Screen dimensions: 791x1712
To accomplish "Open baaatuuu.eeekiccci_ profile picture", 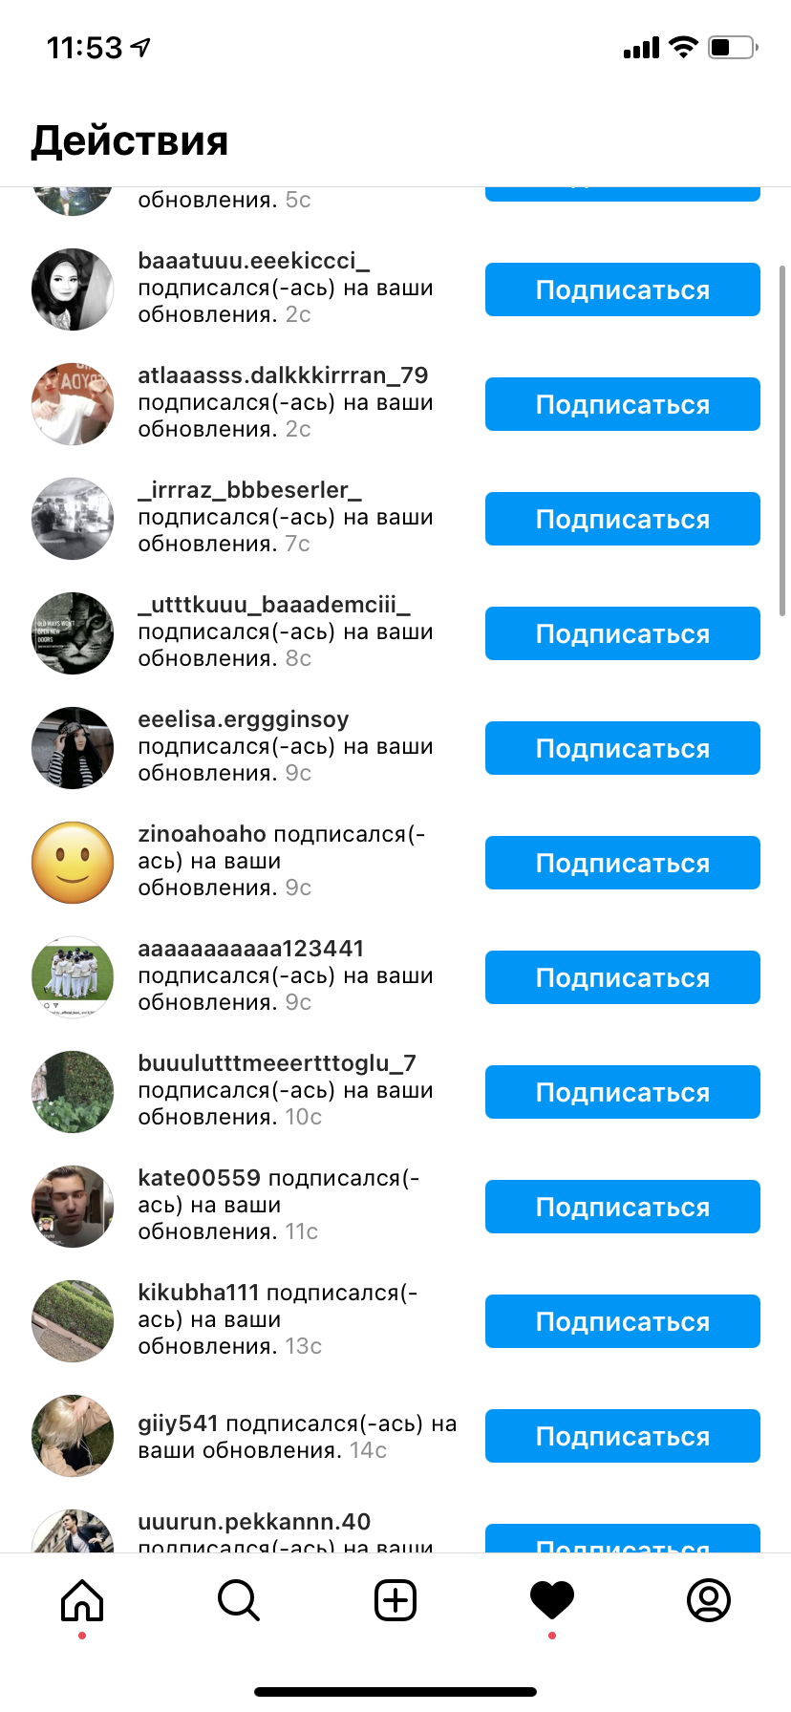I will click(x=73, y=289).
